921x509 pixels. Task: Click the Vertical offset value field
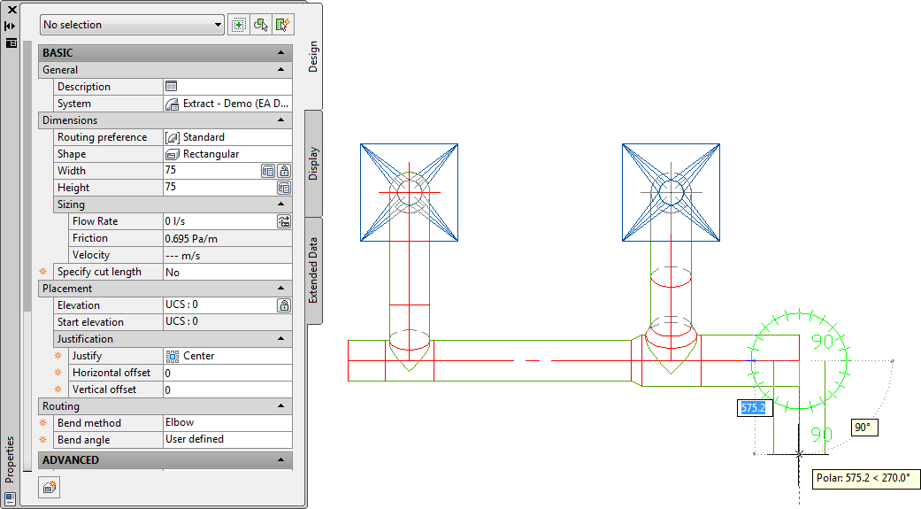coord(228,389)
